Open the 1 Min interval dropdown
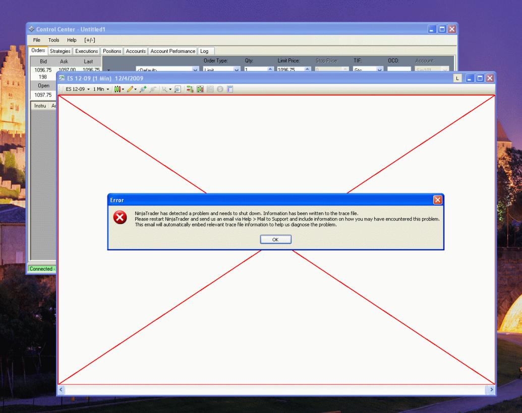The image size is (522, 413). click(x=101, y=89)
